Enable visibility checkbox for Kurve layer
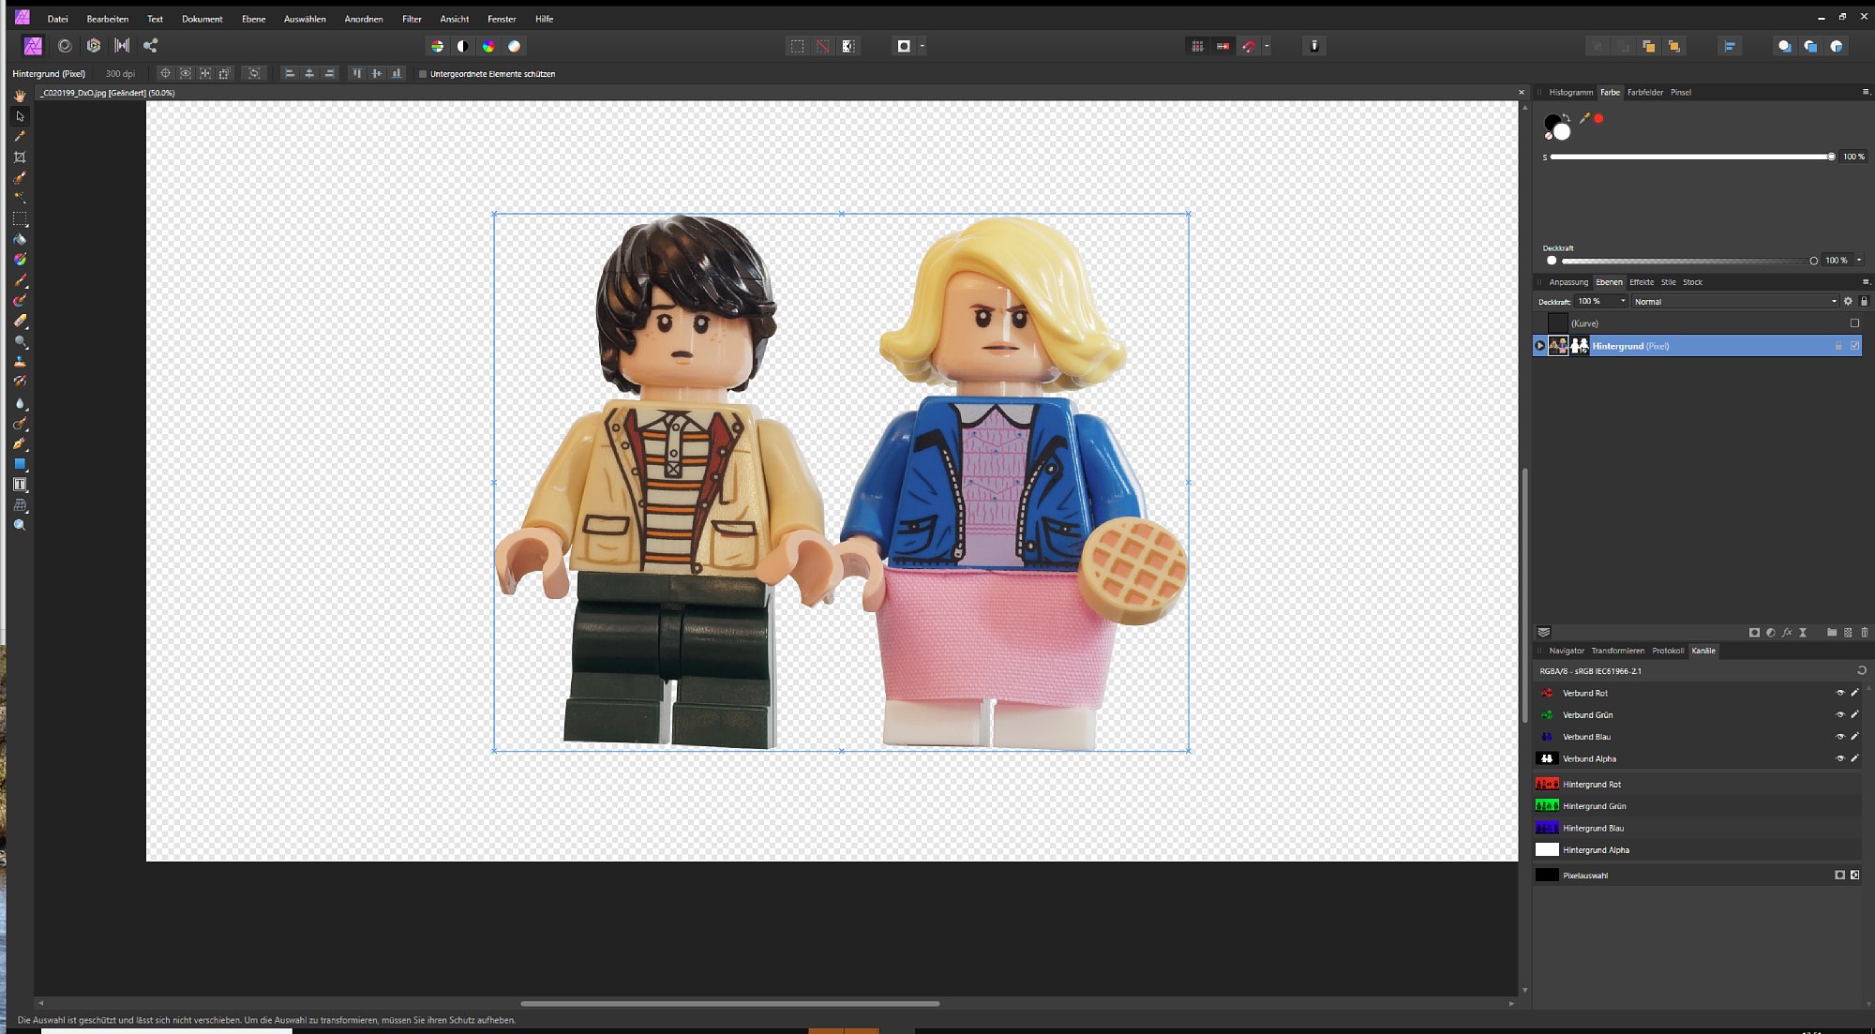This screenshot has width=1875, height=1034. 1854,323
